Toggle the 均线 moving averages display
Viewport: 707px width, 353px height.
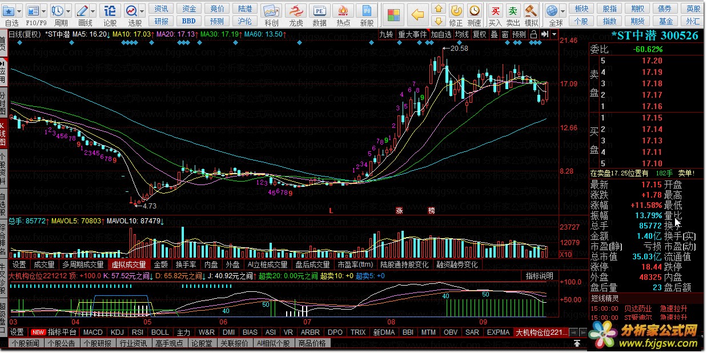pyautogui.click(x=461, y=34)
